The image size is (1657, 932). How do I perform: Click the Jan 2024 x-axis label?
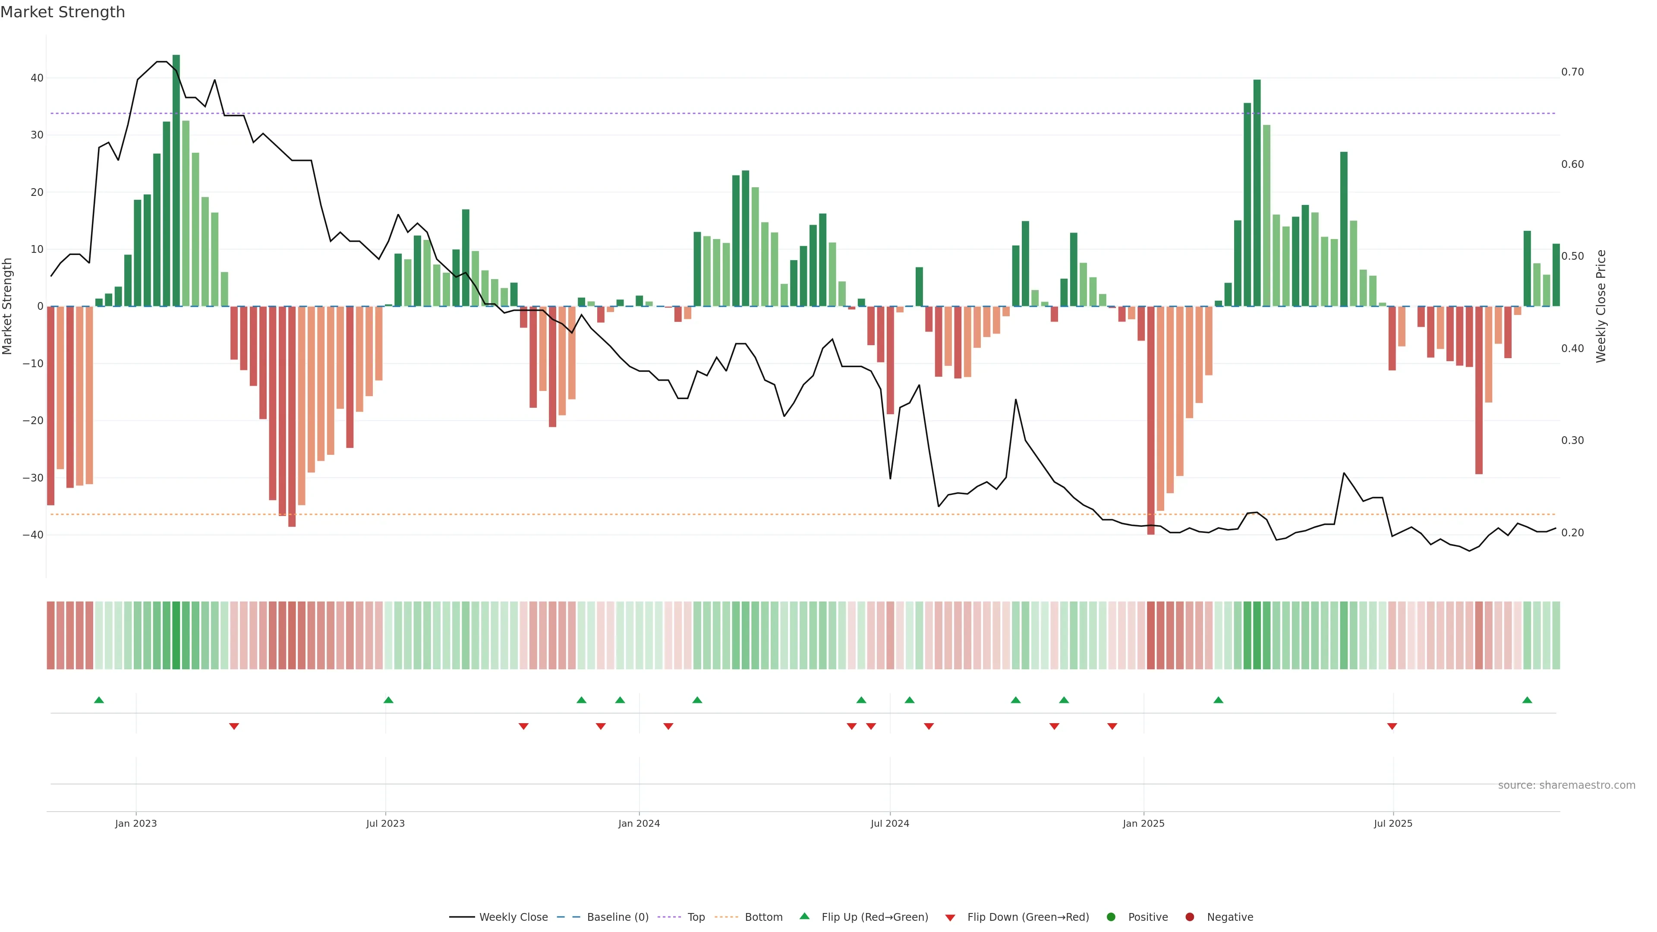pos(639,823)
